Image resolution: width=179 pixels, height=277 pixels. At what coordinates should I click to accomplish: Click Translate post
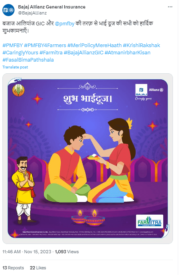(15, 67)
